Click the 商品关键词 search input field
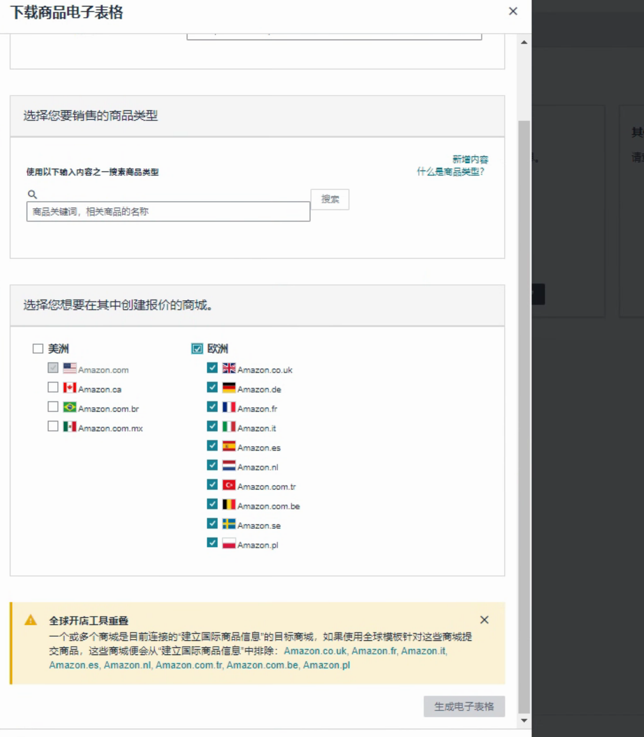The height and width of the screenshot is (737, 644). click(168, 212)
